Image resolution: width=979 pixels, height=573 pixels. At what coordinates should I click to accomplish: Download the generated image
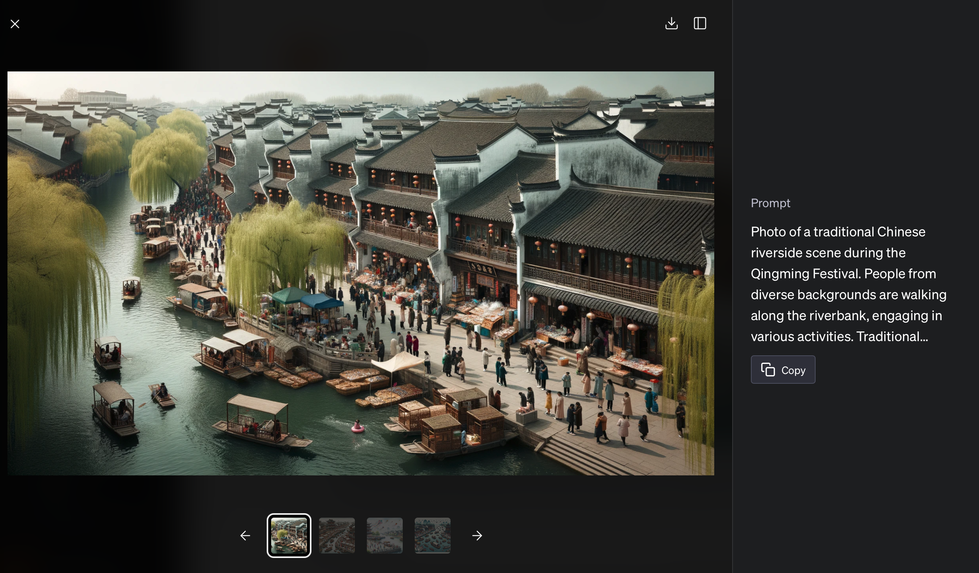tap(671, 23)
